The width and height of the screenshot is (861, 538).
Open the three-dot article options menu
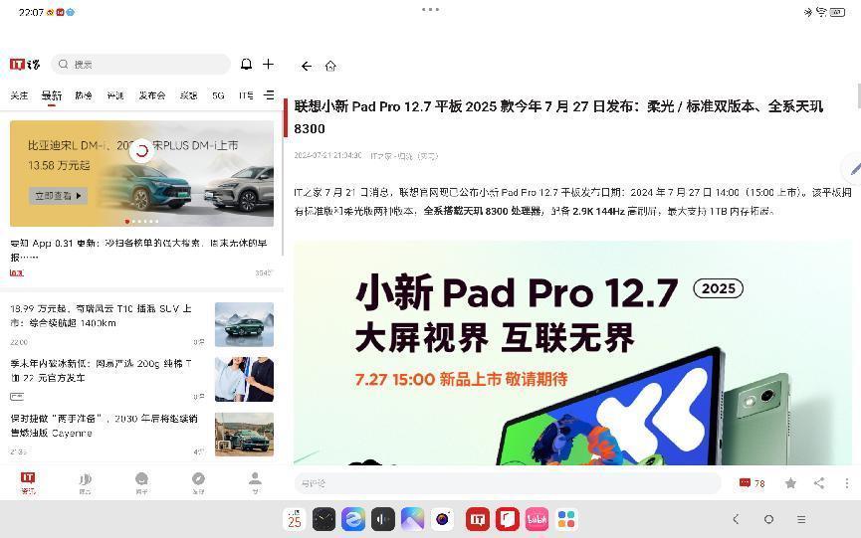[846, 483]
